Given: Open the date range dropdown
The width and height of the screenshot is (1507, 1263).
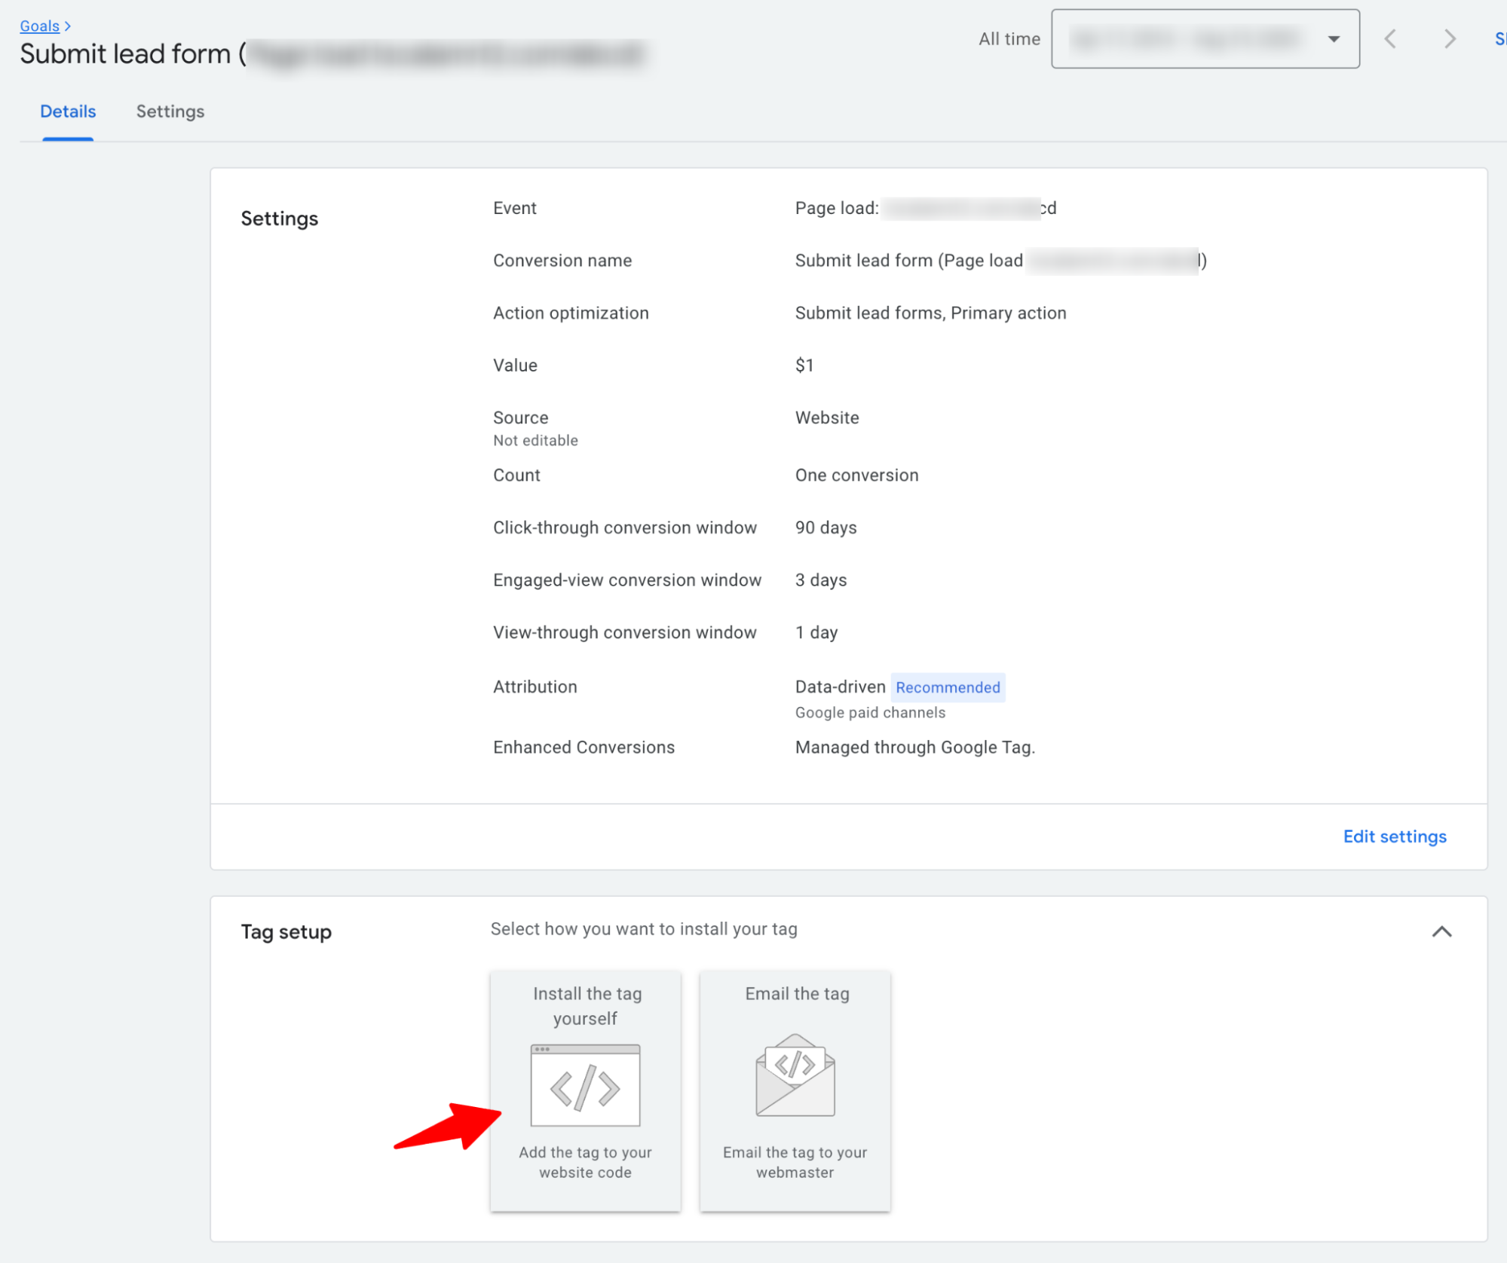Looking at the screenshot, I should tap(1205, 38).
